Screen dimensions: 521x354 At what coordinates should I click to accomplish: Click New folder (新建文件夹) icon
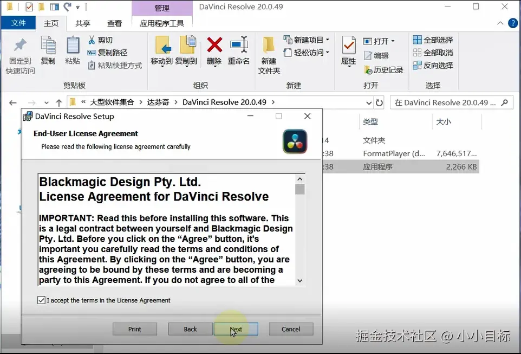[x=269, y=46]
